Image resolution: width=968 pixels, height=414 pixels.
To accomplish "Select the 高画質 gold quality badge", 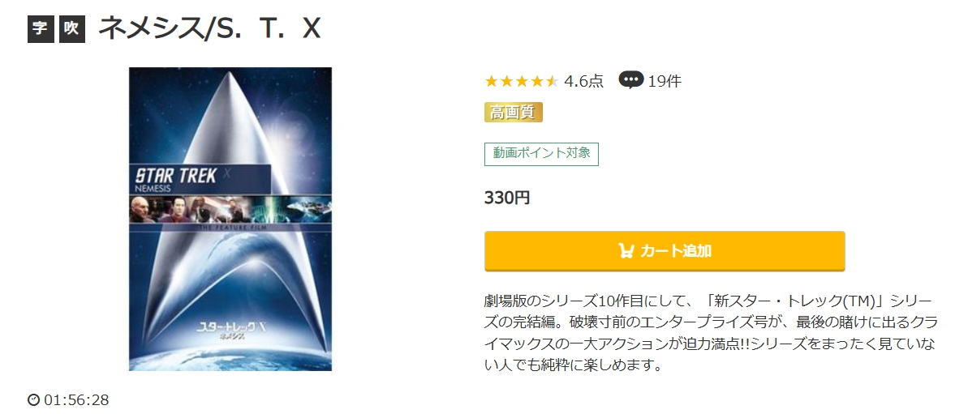I will 514,112.
